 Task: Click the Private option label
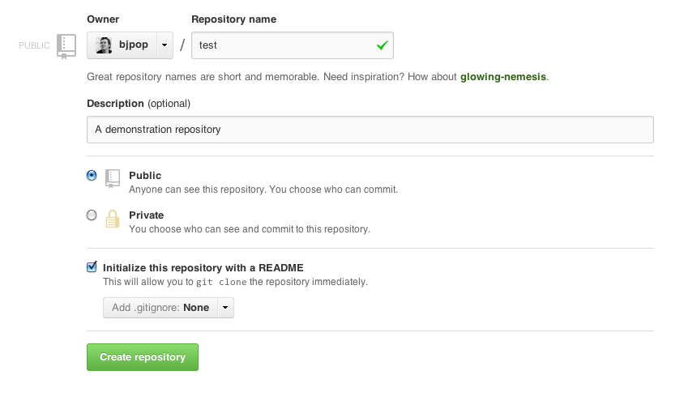[147, 215]
